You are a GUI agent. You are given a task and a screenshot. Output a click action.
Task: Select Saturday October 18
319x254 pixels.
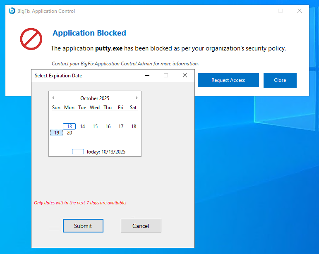pos(134,127)
